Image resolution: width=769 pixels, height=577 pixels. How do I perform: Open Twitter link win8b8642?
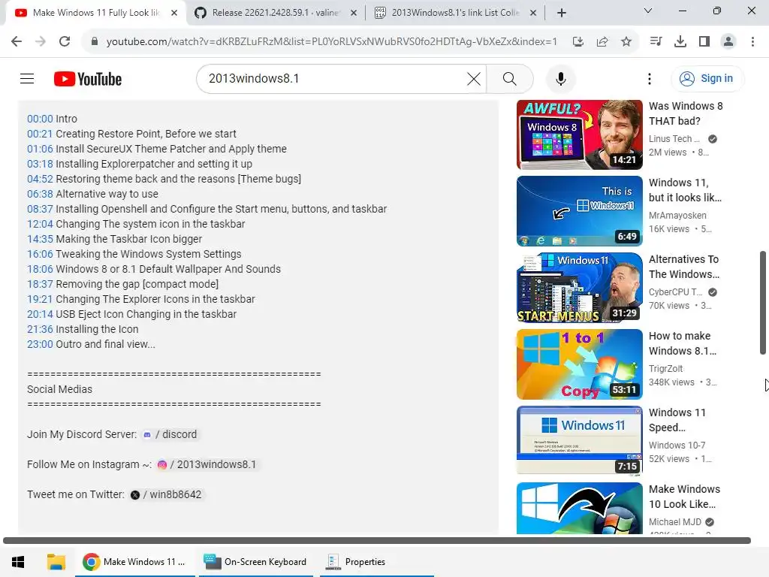point(166,494)
